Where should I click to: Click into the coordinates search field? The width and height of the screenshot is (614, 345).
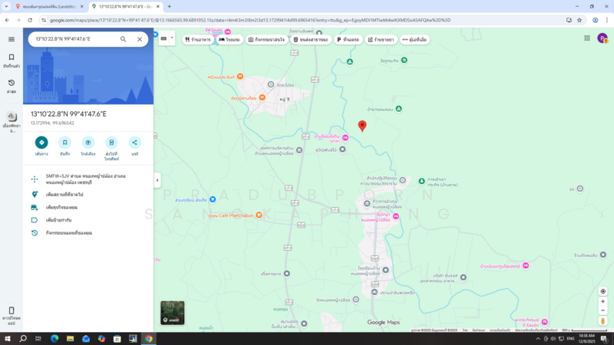coord(73,39)
